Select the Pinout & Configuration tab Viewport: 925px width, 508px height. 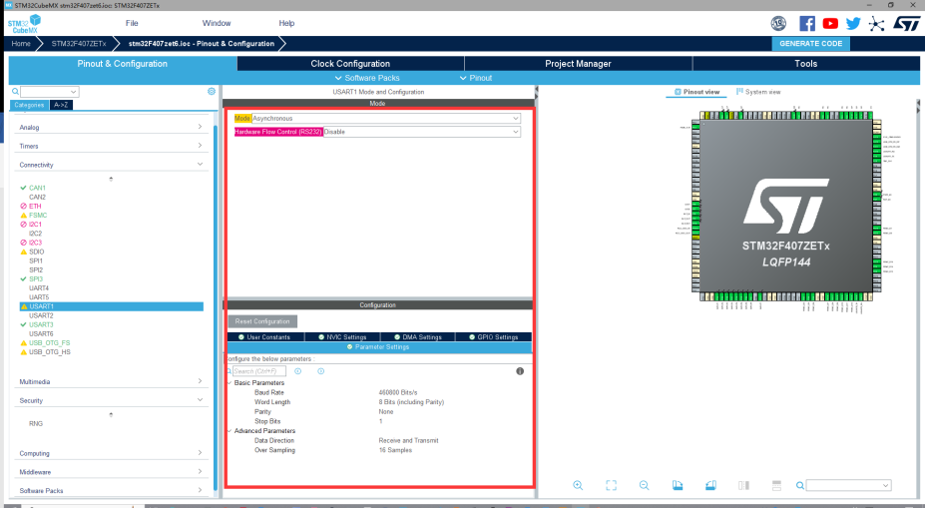pyautogui.click(x=122, y=64)
